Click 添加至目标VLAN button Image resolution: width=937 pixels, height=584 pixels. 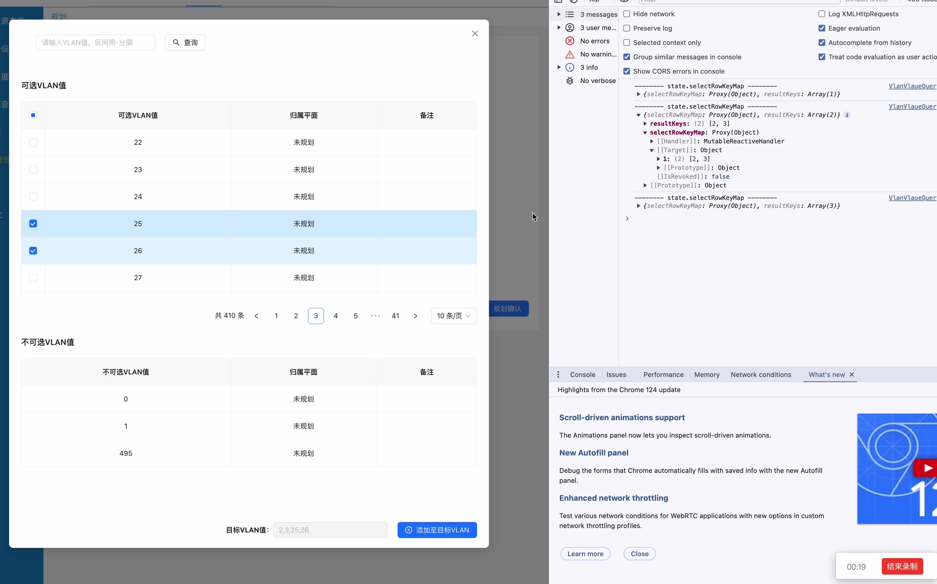click(437, 530)
